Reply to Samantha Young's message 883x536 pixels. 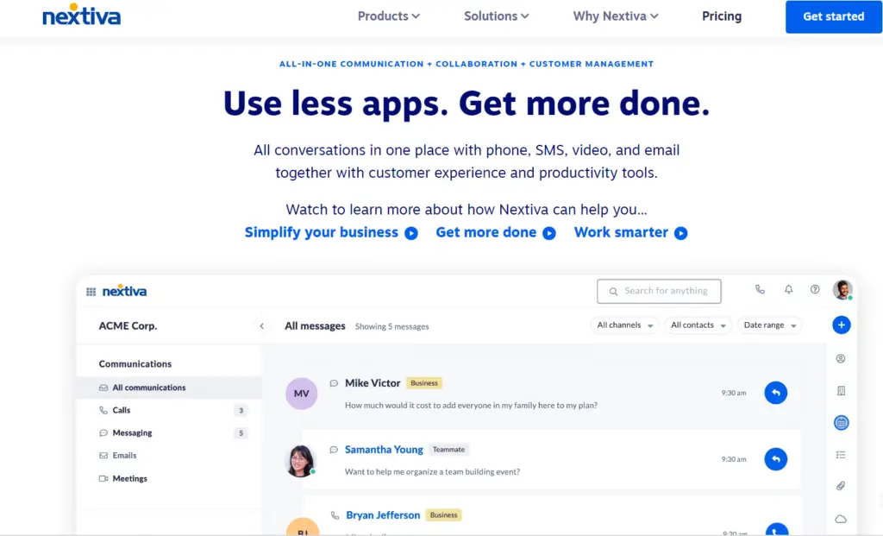[x=775, y=459]
